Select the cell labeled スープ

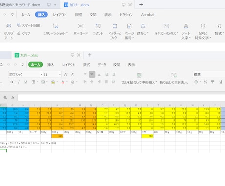[35, 132]
